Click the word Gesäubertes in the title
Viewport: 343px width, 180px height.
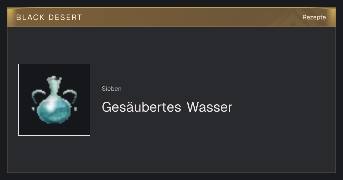coord(141,107)
